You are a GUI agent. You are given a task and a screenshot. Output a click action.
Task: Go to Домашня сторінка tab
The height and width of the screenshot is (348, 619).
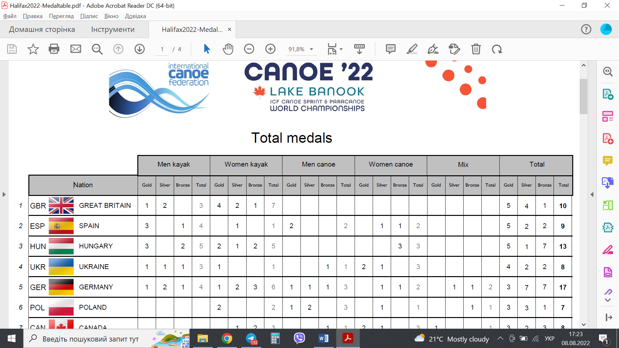pyautogui.click(x=42, y=30)
